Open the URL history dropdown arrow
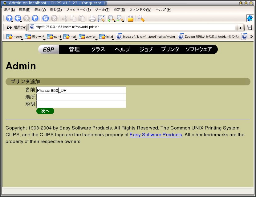This screenshot has height=197, width=256. coord(240,27)
